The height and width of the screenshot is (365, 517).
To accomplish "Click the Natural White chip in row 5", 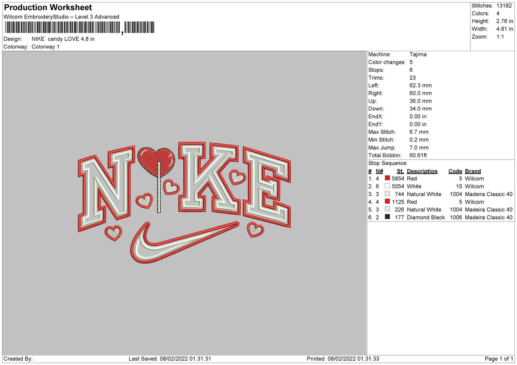I will [x=387, y=210].
